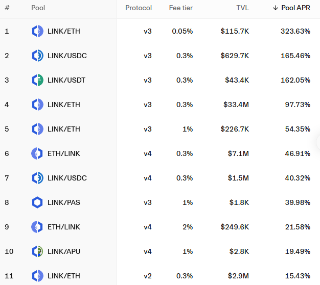Click the LINK/PAS pool token icon
Image resolution: width=320 pixels, height=285 pixels.
click(x=37, y=202)
